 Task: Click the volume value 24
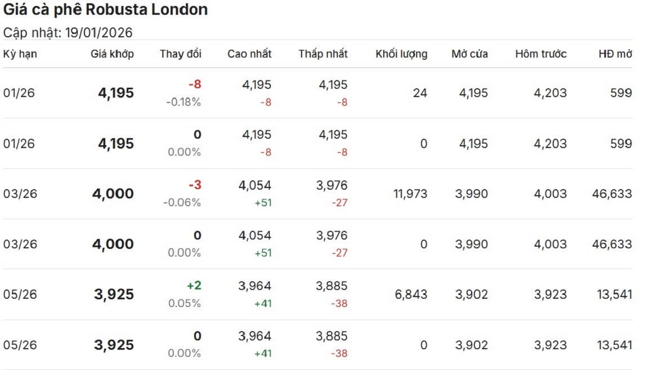(420, 93)
